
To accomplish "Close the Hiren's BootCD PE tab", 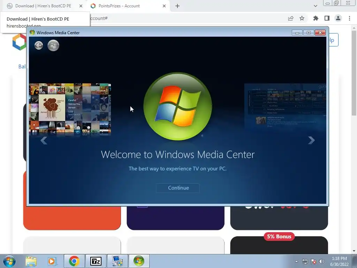I will click(81, 6).
